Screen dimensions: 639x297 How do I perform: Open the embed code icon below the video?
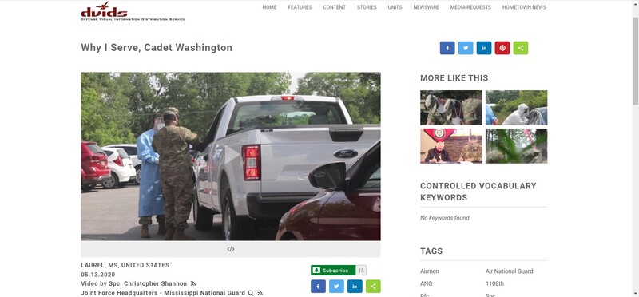(231, 249)
